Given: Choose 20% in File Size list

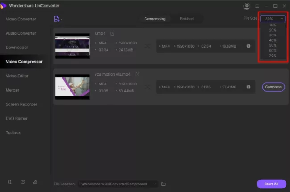Looking at the screenshot, I should click(273, 30).
